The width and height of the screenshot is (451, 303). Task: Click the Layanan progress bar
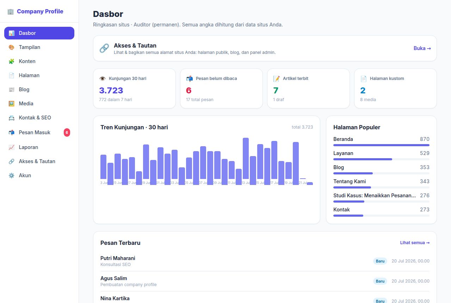click(x=381, y=159)
